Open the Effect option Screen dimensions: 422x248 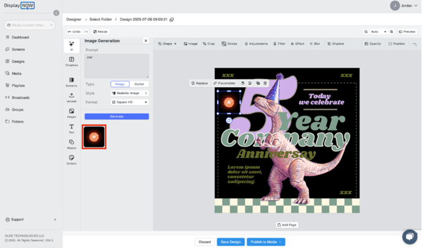(297, 44)
